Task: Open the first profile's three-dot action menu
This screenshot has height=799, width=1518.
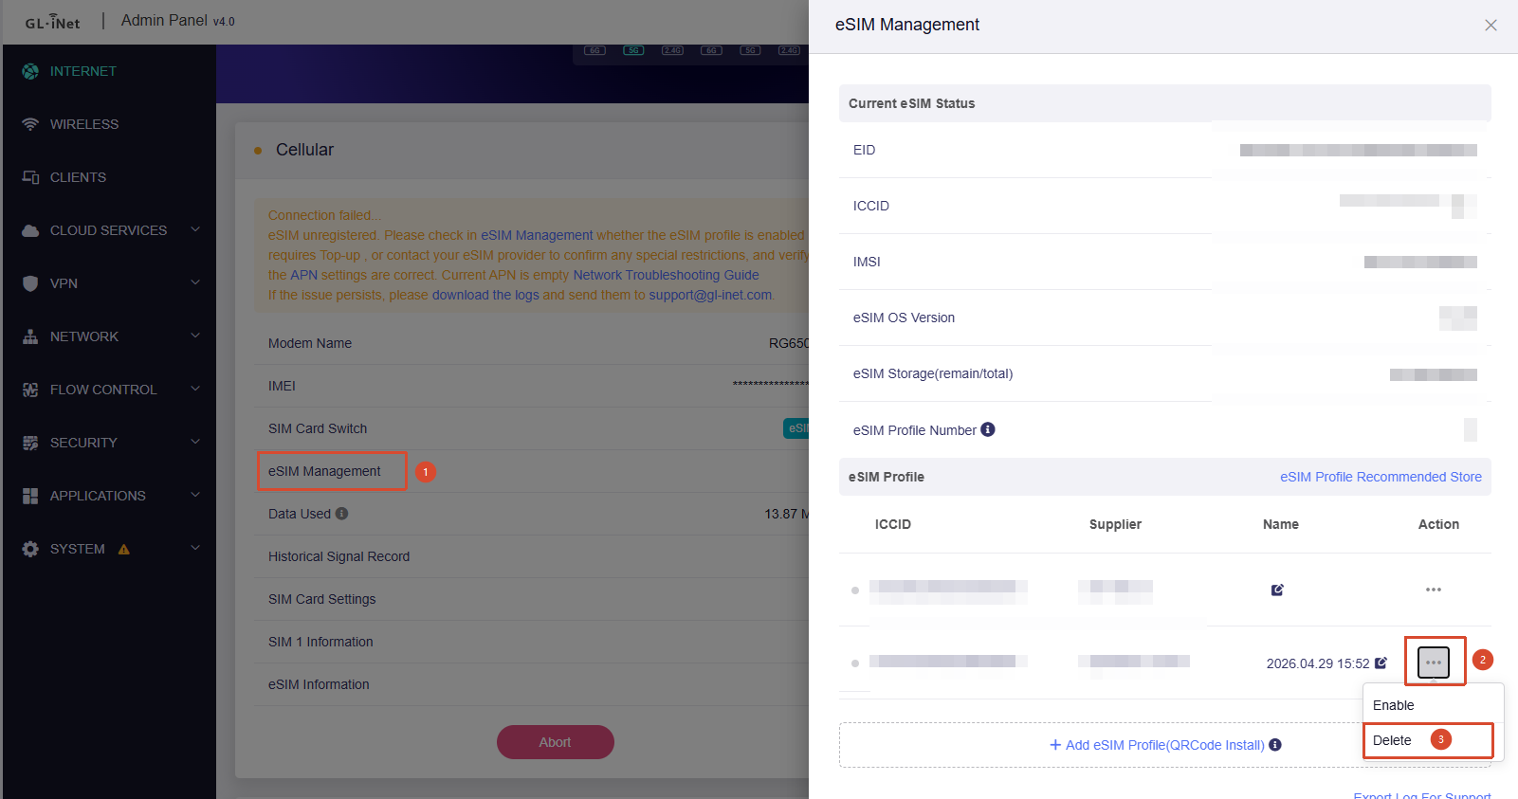Action: pyautogui.click(x=1434, y=590)
